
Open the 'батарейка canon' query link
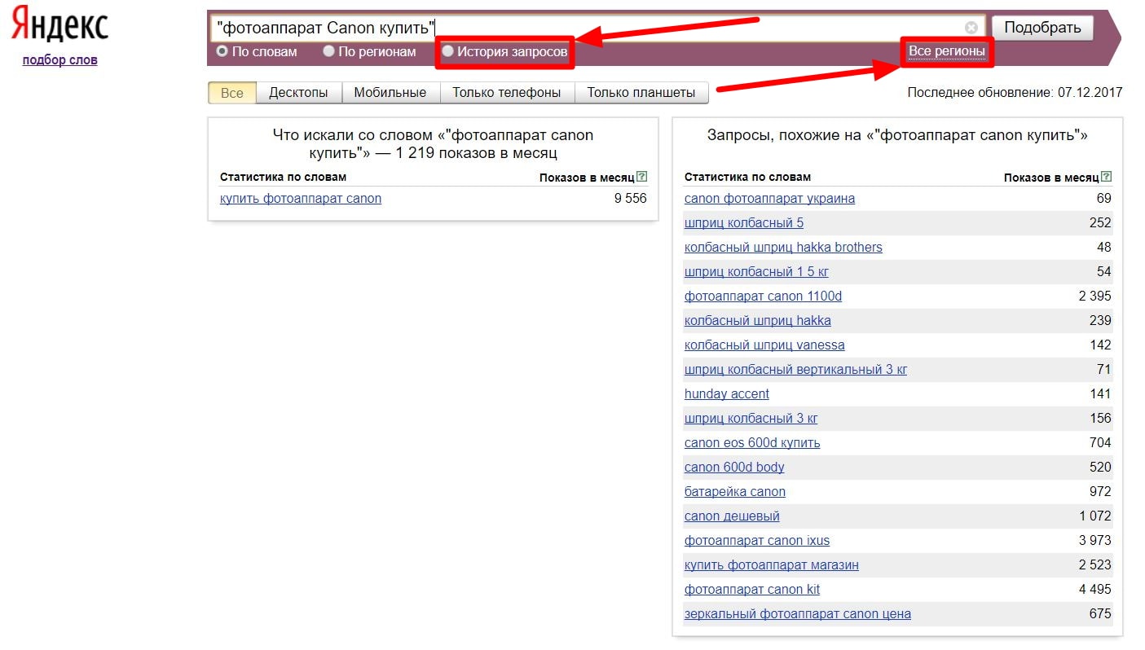coord(735,492)
